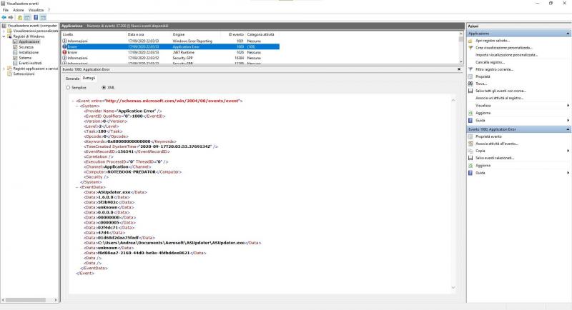
Task: Select the .NET Runtime error event row
Action: coord(170,52)
